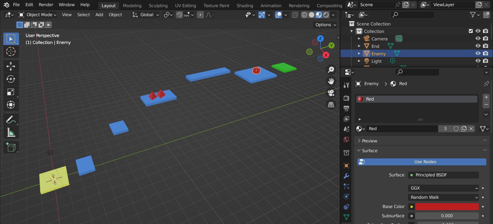493x224 pixels.
Task: Open the Tool properties tab
Action: 346,85
